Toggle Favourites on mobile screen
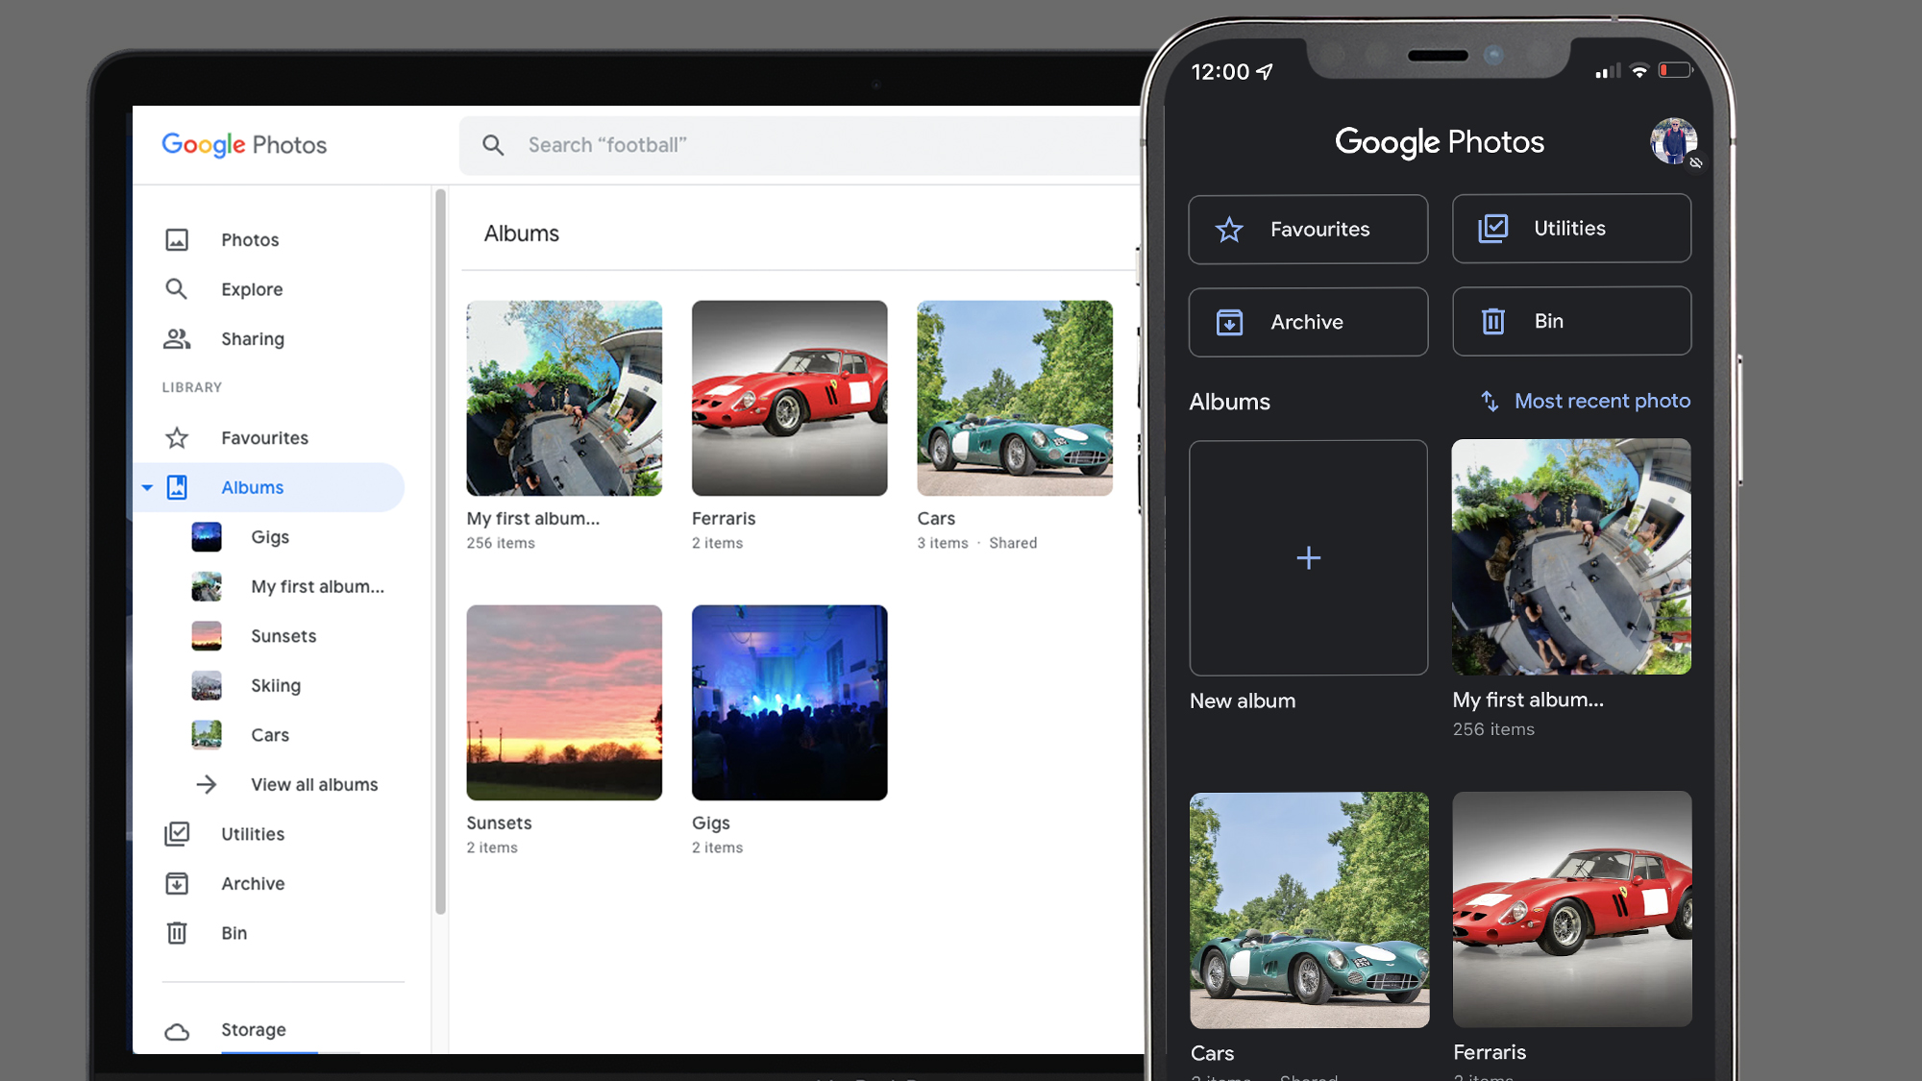The height and width of the screenshot is (1081, 1922). [x=1306, y=229]
